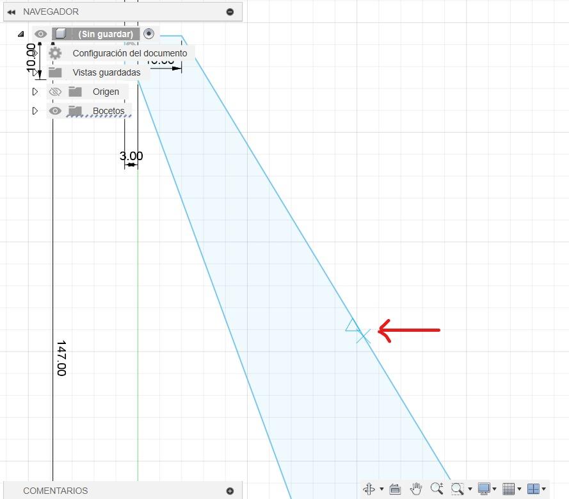Select the Bocetos tree item
The height and width of the screenshot is (499, 569).
point(109,111)
